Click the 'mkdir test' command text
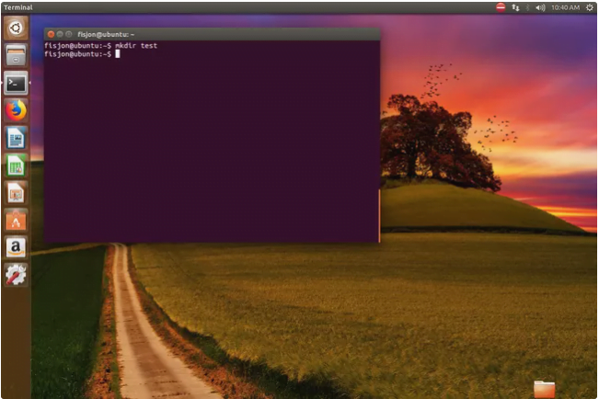 tap(136, 45)
